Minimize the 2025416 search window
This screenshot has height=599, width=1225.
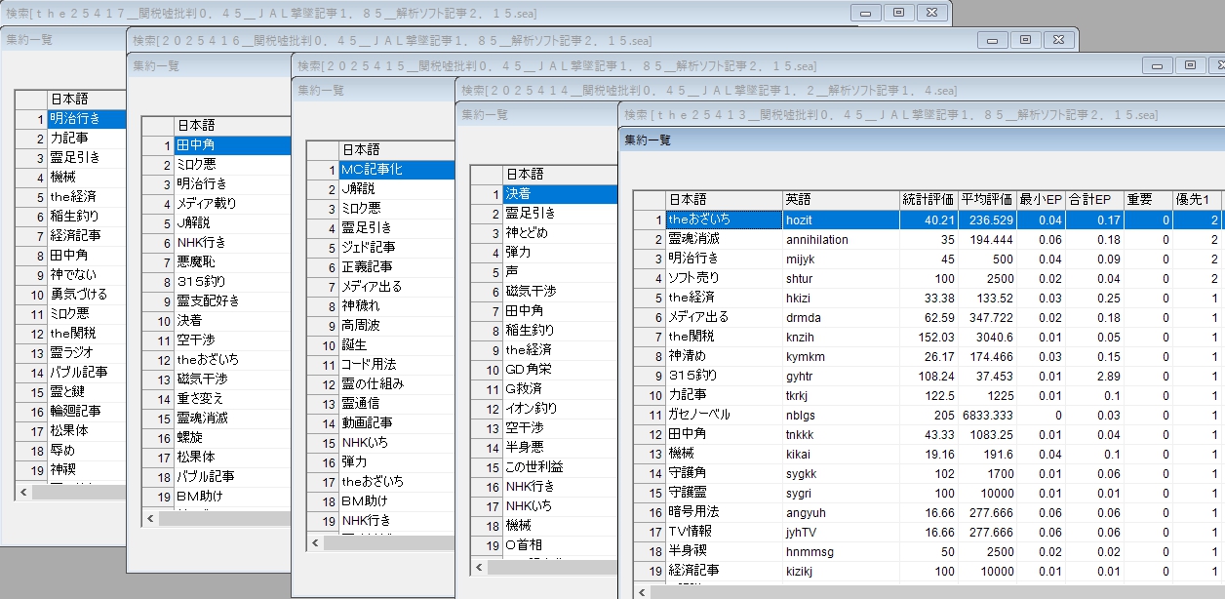(x=993, y=40)
